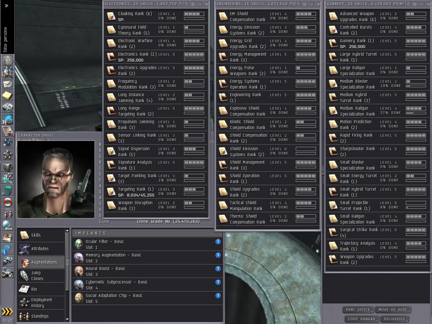Image resolution: width=432 pixels, height=324 pixels.
Task: Launch the green calculator icon
Action: point(8,190)
